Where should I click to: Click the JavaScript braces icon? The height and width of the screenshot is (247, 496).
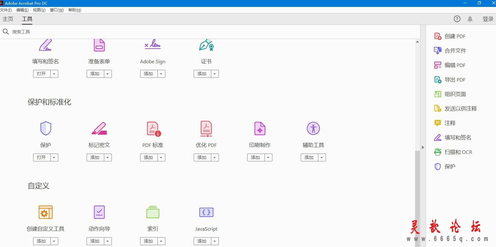[x=206, y=212]
